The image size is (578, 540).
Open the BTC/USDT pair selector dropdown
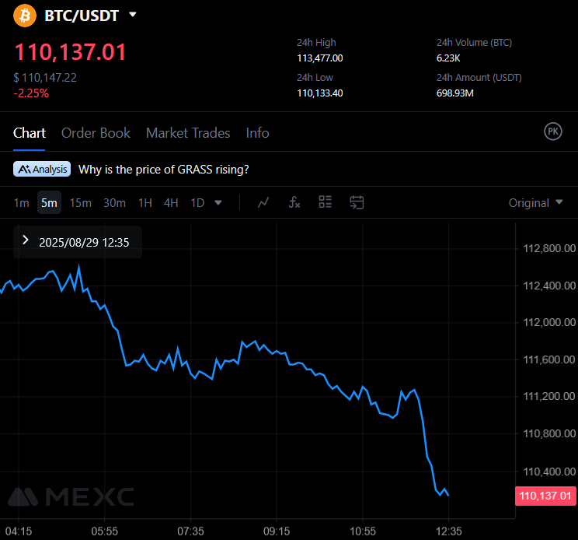pyautogui.click(x=133, y=15)
